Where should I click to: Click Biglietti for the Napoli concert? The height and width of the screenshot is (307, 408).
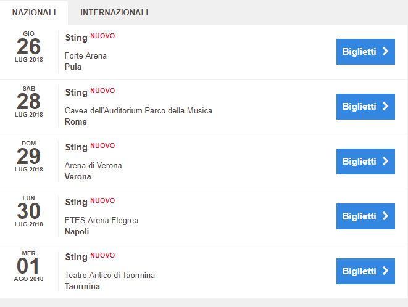pyautogui.click(x=365, y=216)
